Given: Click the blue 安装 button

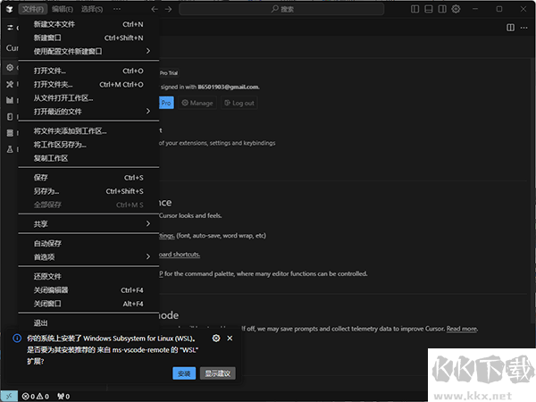Looking at the screenshot, I should click(184, 373).
